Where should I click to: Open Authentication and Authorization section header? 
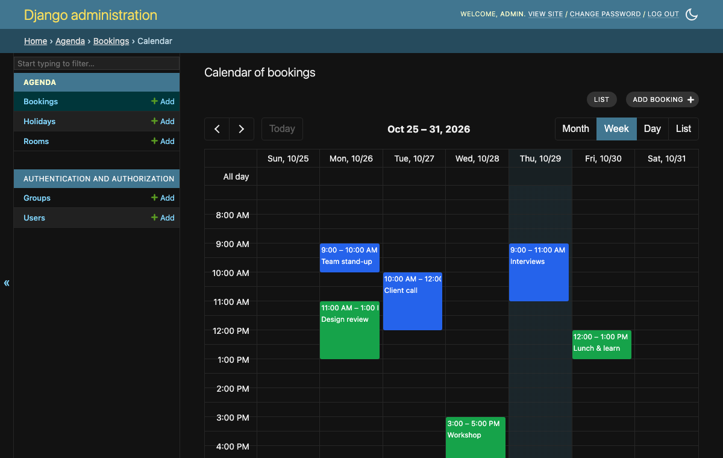(x=99, y=179)
